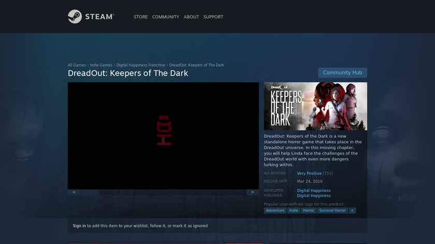Screen dimensions: 435x244
Task: Open the Community Hub
Action: 342,72
